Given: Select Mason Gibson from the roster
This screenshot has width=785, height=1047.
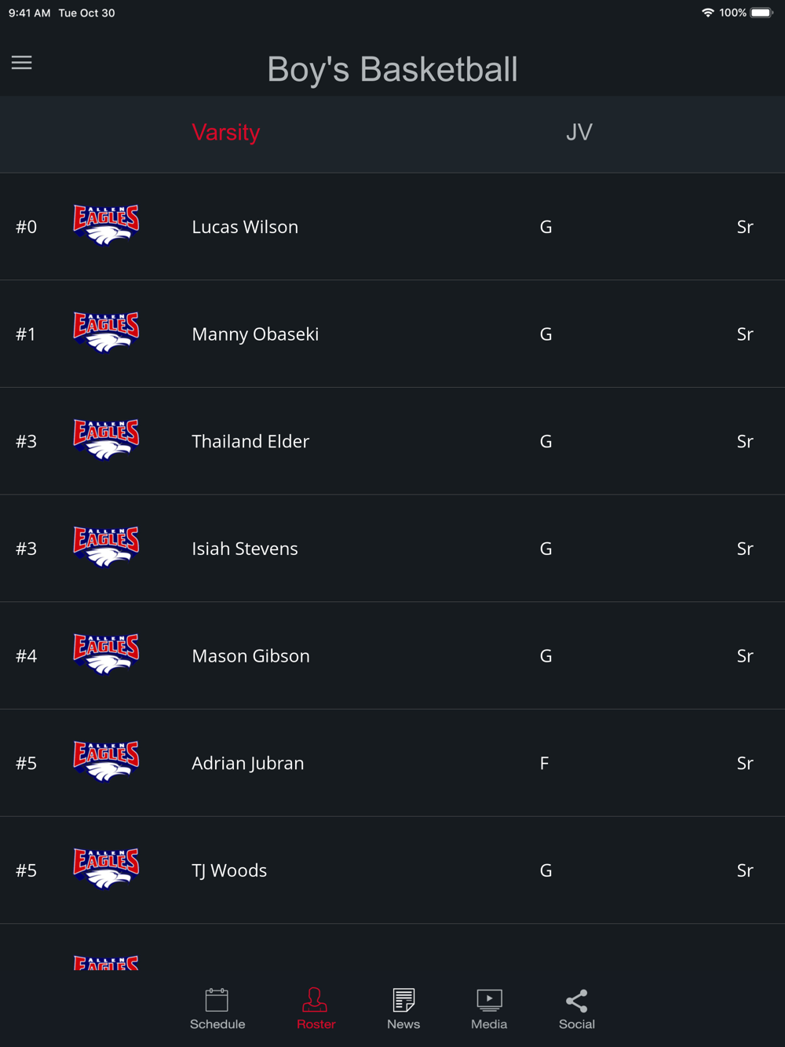Looking at the screenshot, I should click(250, 656).
